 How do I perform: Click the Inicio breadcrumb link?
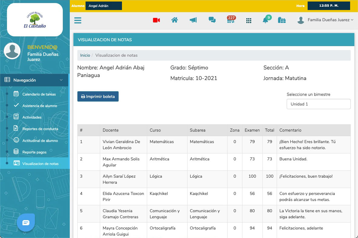coord(85,55)
